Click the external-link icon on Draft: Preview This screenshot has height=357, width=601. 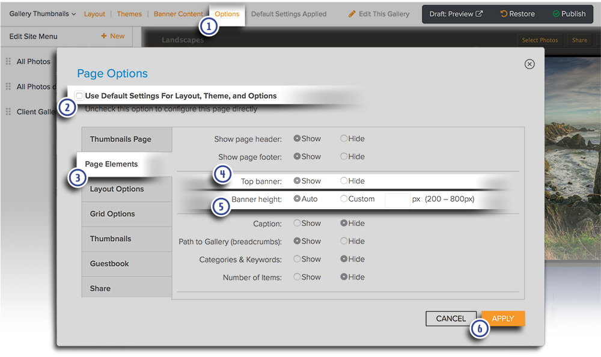[x=479, y=14]
